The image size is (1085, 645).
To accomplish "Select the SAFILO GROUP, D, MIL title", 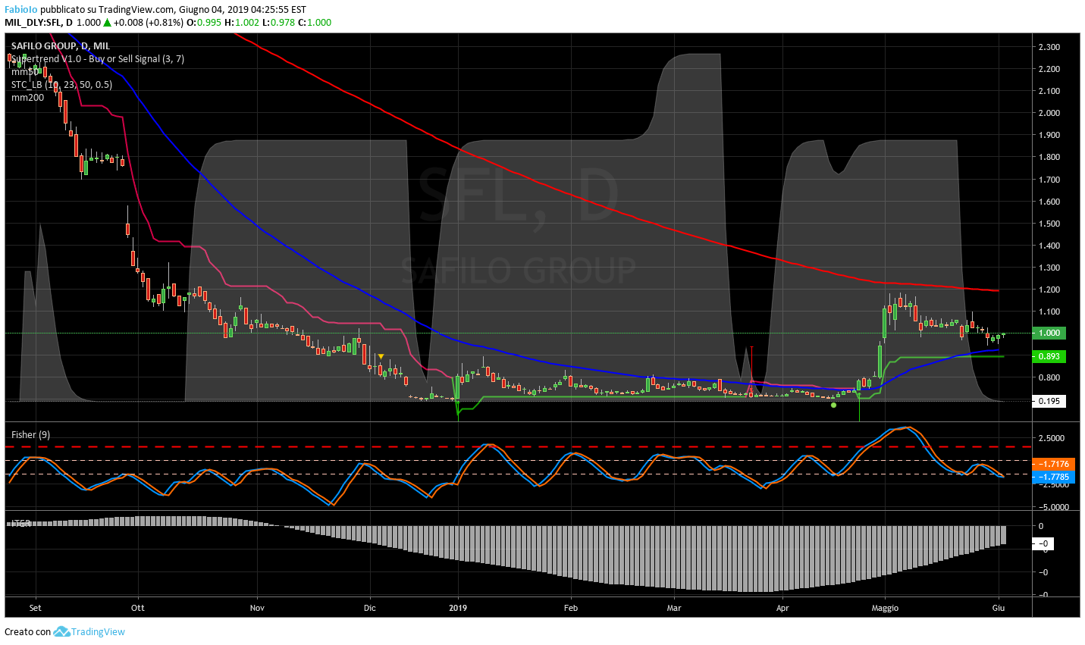I will [x=61, y=46].
